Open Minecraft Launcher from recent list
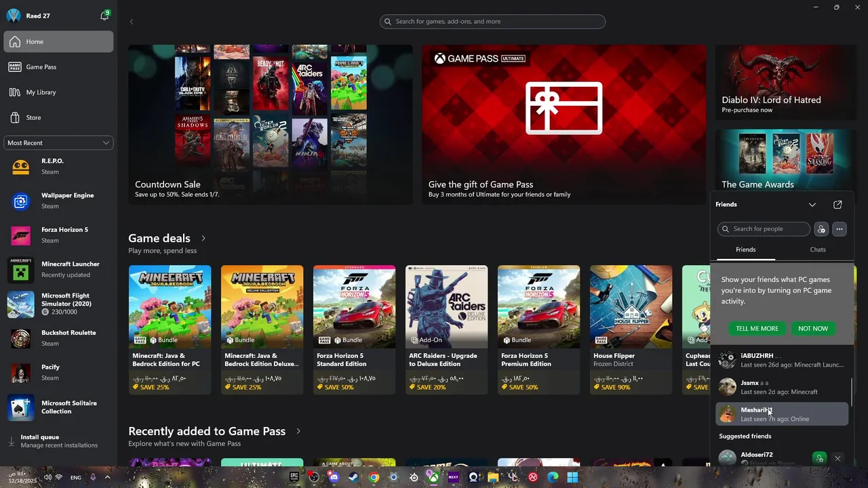This screenshot has width=868, height=488. [58, 270]
